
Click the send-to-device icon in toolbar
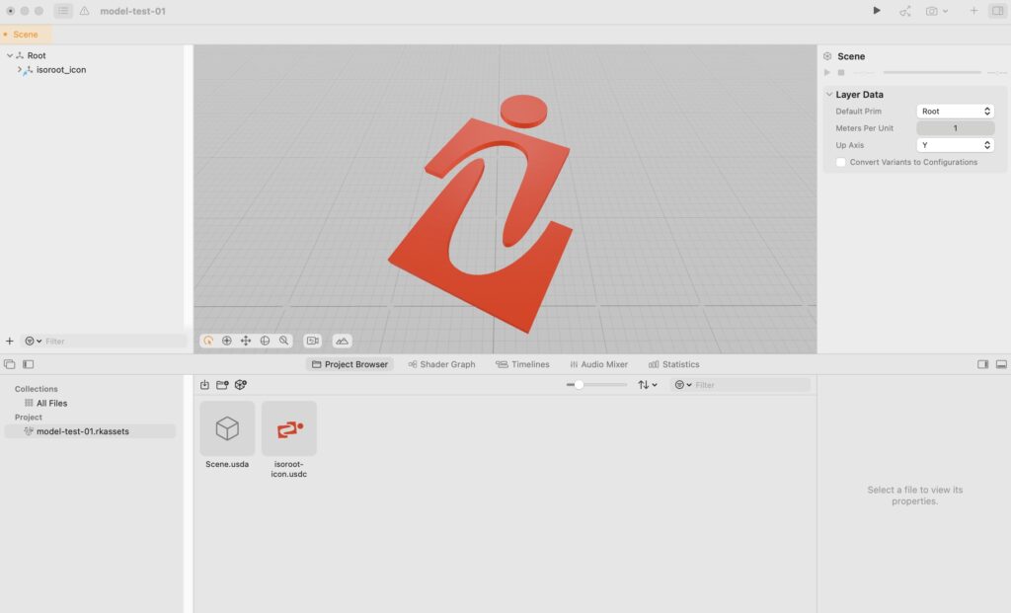pos(905,11)
